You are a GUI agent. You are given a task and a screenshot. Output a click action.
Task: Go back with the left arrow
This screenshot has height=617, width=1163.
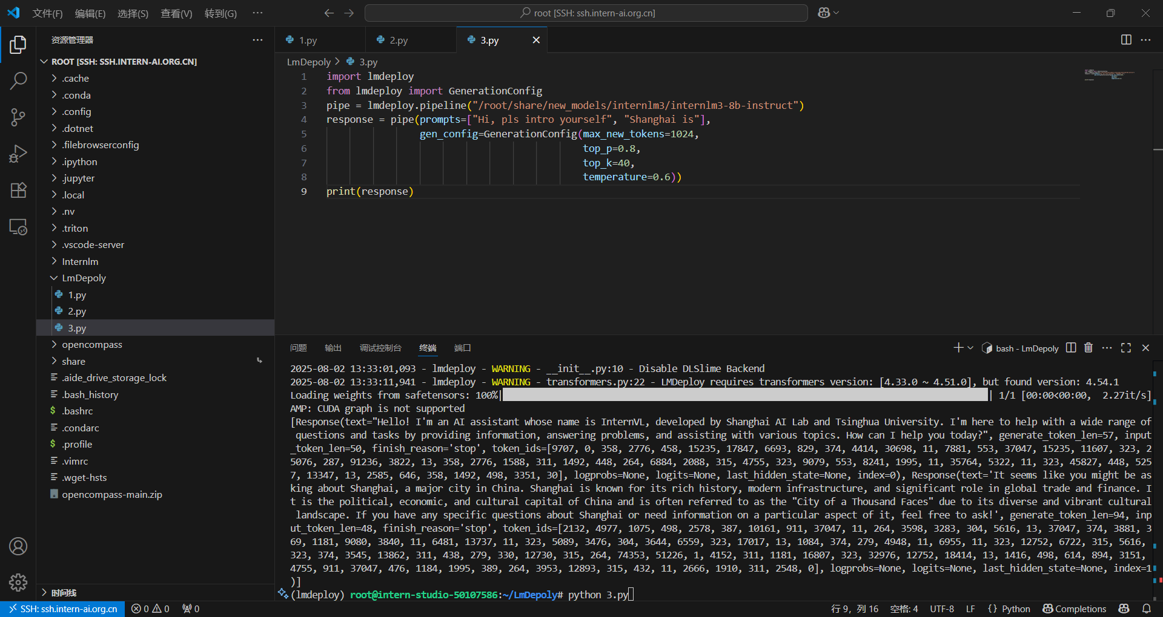tap(329, 13)
